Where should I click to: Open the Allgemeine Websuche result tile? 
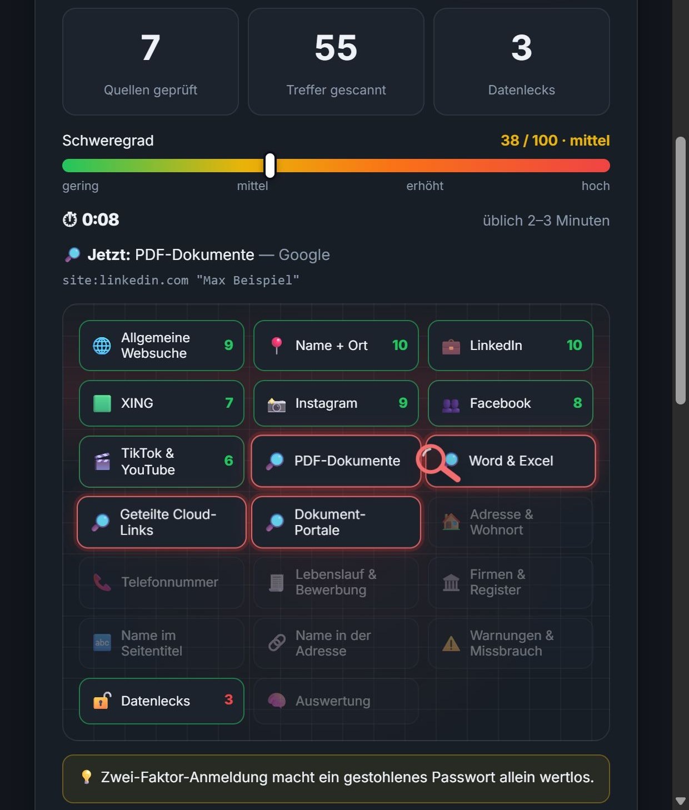tap(162, 346)
